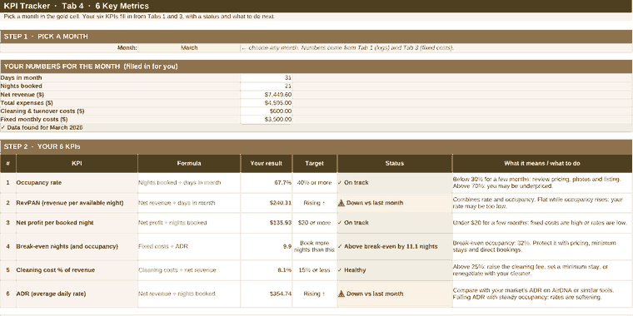Click the 'Nights booked ÷ days in month' formula

[x=189, y=183]
